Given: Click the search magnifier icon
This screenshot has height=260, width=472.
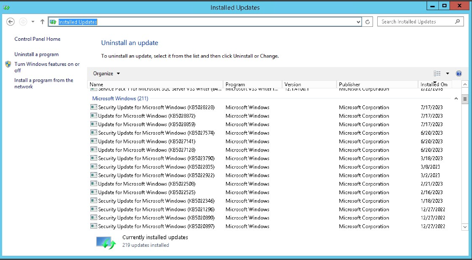Looking at the screenshot, I should 457,22.
